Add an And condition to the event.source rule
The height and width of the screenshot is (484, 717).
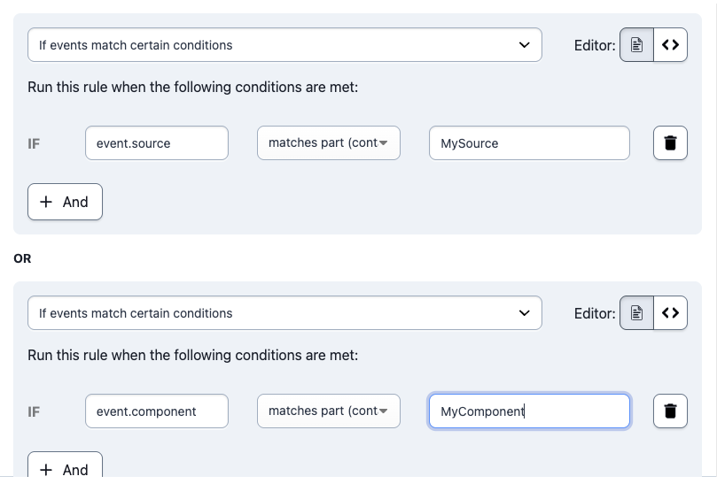coord(65,202)
